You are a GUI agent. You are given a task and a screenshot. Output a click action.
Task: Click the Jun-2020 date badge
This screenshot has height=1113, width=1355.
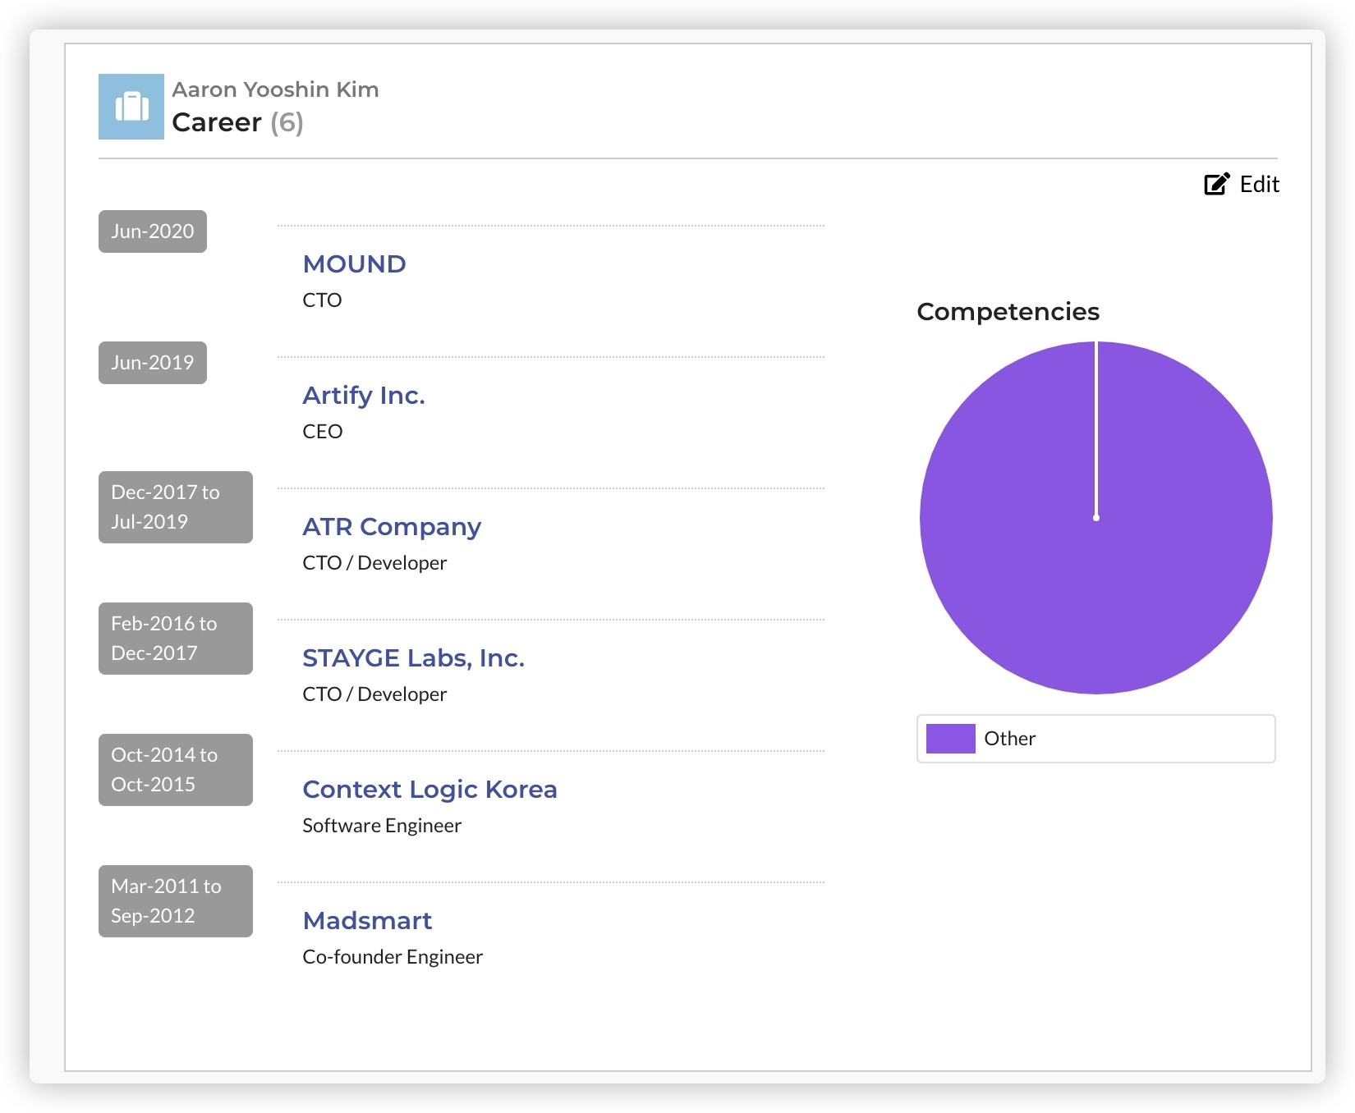click(x=153, y=231)
